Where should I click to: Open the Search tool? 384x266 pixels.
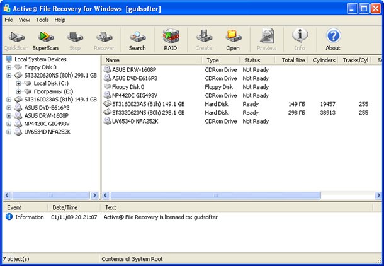pyautogui.click(x=137, y=40)
